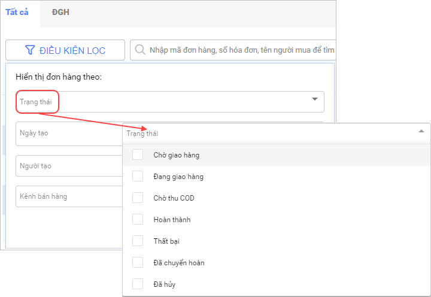Click the search magnifier icon
The width and height of the screenshot is (431, 297).
pos(140,50)
